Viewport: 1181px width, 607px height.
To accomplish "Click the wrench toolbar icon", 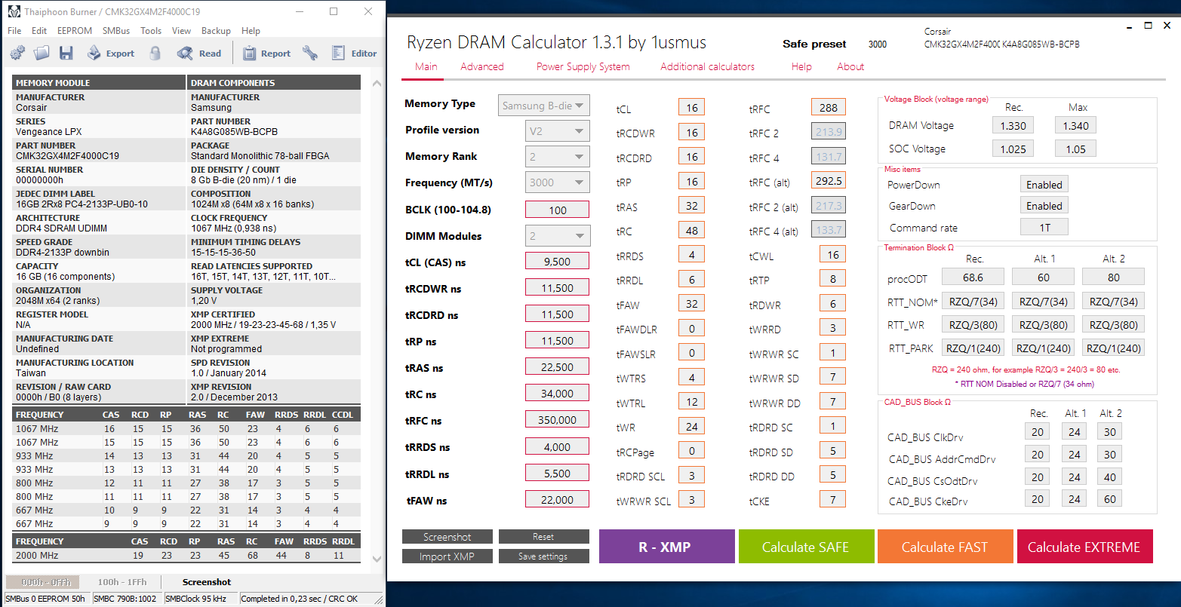I will [309, 54].
